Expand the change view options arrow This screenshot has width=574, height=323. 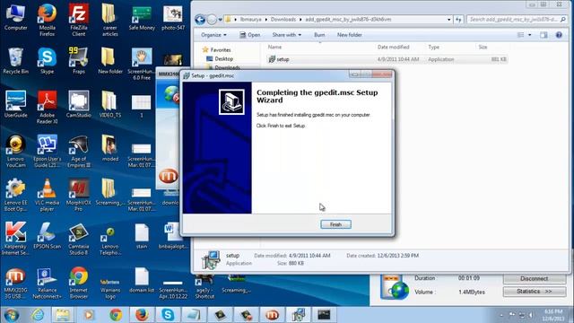(x=530, y=35)
